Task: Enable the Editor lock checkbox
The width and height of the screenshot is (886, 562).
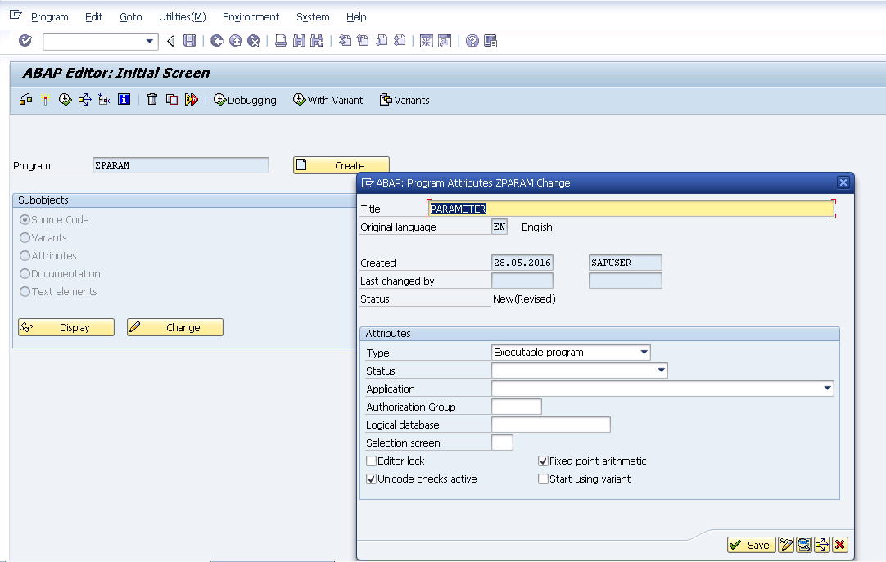Action: point(371,461)
